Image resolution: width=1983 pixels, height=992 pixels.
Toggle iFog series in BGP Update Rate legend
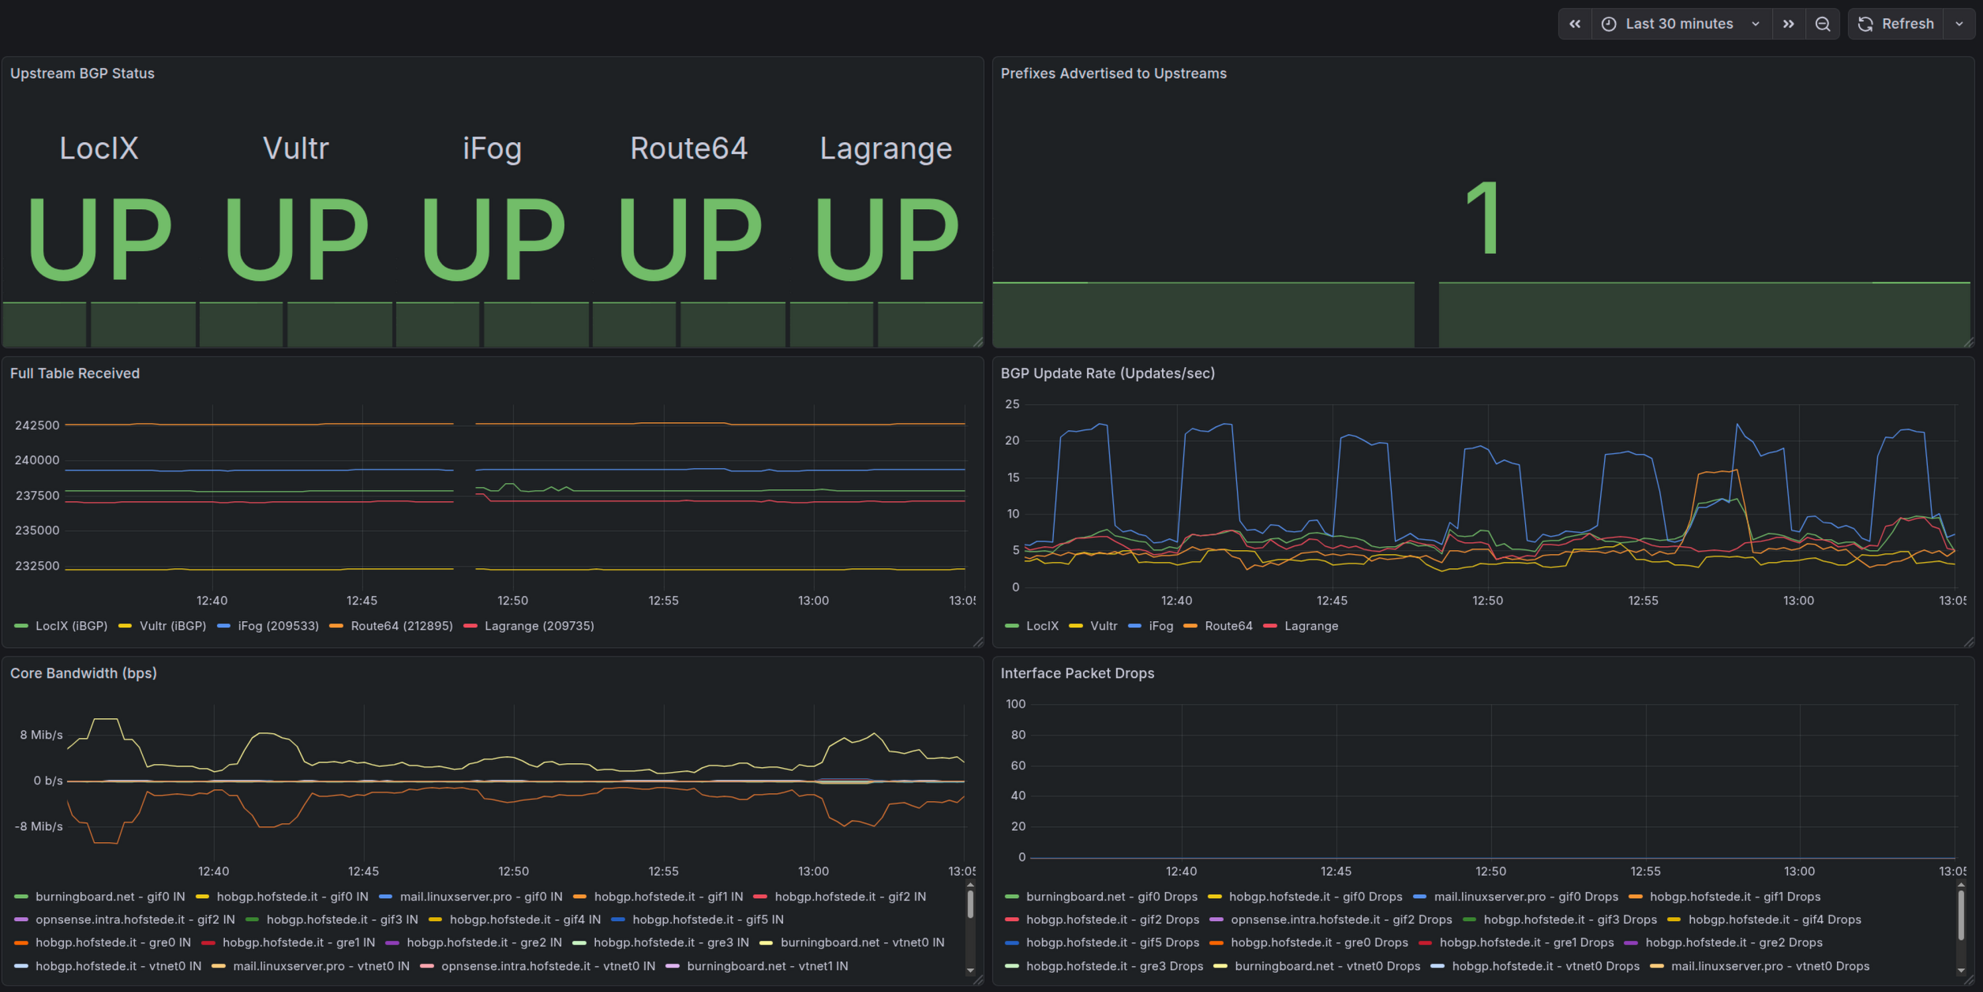pos(1160,626)
